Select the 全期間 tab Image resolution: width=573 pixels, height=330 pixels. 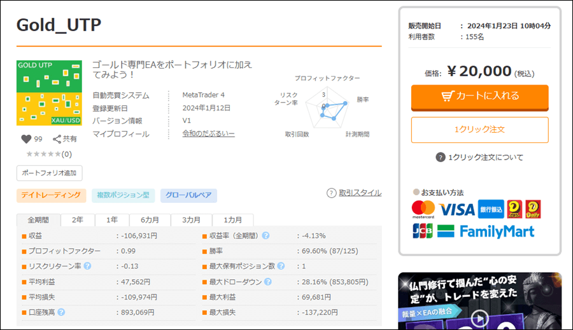(38, 220)
